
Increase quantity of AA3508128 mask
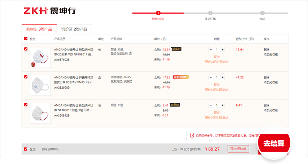[x=222, y=106]
